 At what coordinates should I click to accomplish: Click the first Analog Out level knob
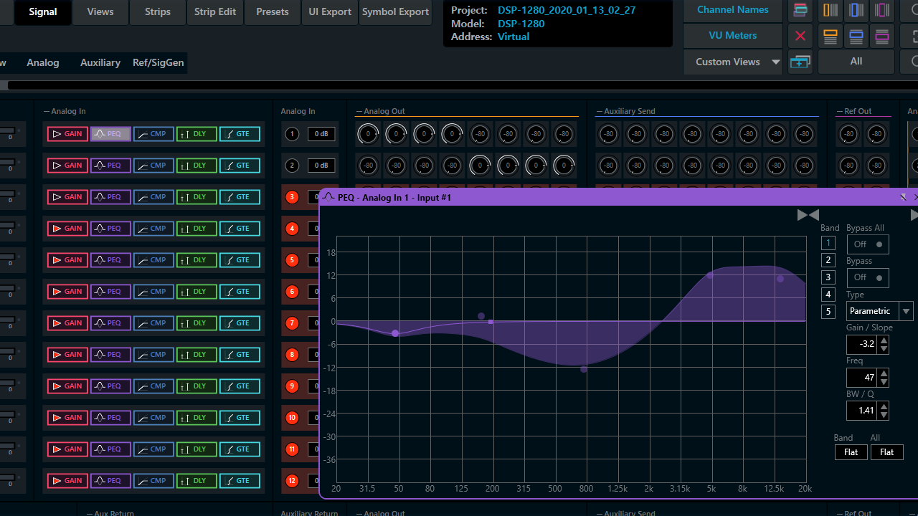pyautogui.click(x=368, y=134)
